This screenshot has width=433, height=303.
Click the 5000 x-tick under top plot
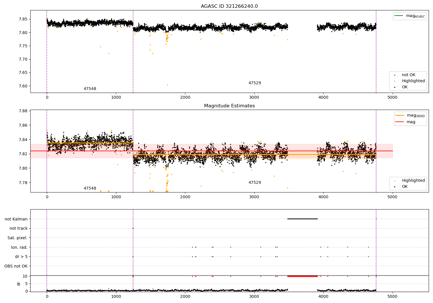392,97
